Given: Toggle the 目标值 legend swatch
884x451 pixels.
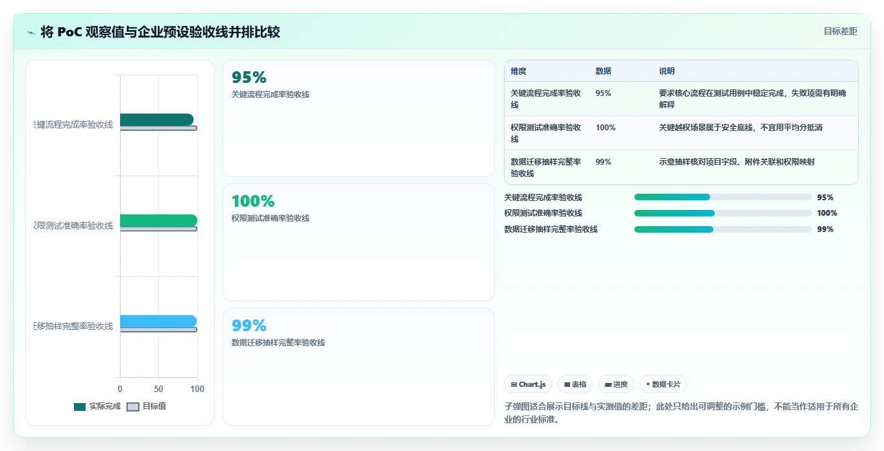Looking at the screenshot, I should (132, 406).
